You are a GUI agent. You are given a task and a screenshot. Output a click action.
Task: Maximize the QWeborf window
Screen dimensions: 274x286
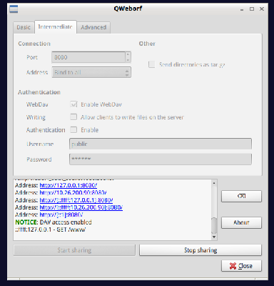click(252, 9)
